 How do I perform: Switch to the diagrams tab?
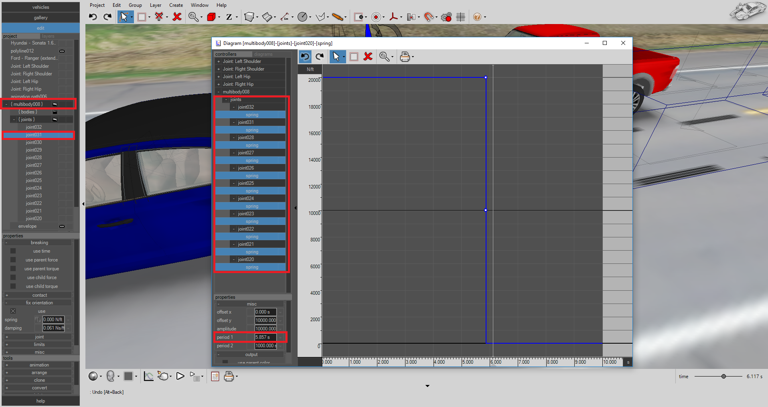[x=263, y=54]
